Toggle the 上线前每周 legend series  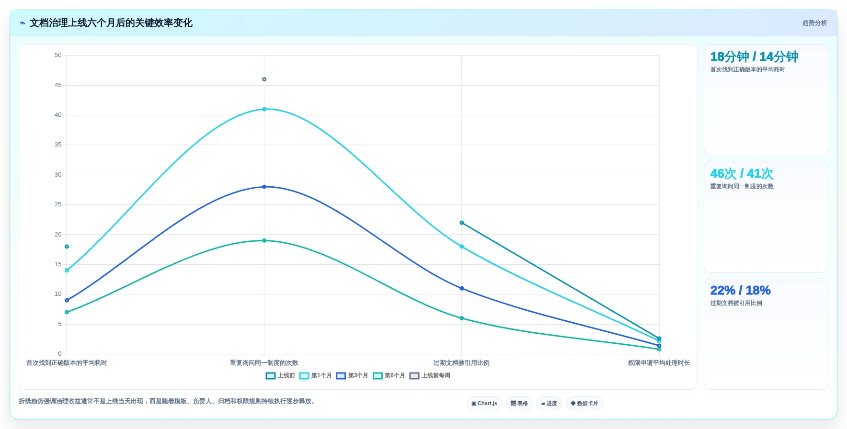[x=430, y=376]
